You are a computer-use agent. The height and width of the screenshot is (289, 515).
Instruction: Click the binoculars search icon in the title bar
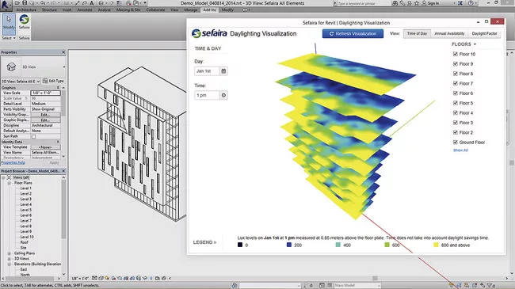[395, 3]
